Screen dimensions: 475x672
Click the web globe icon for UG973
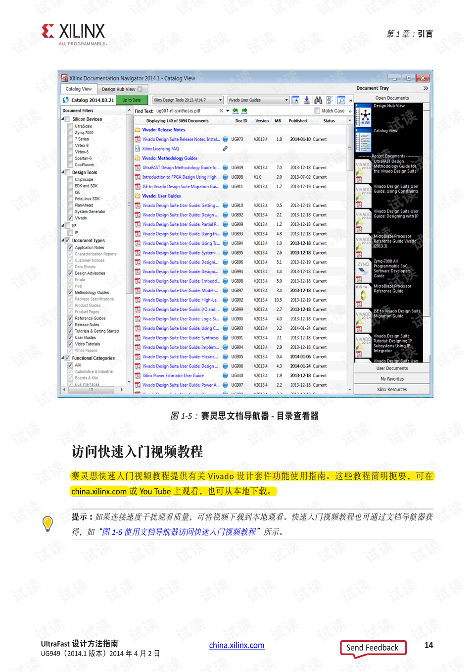coord(226,139)
